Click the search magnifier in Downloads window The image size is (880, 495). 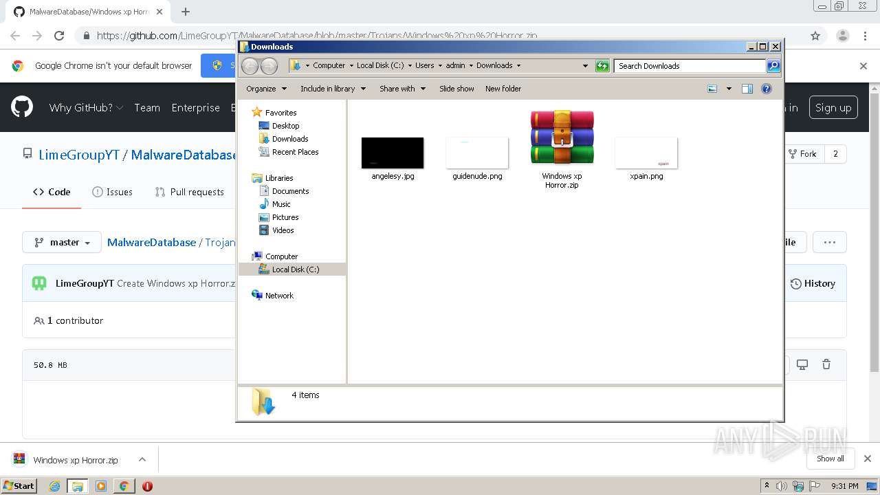(773, 66)
